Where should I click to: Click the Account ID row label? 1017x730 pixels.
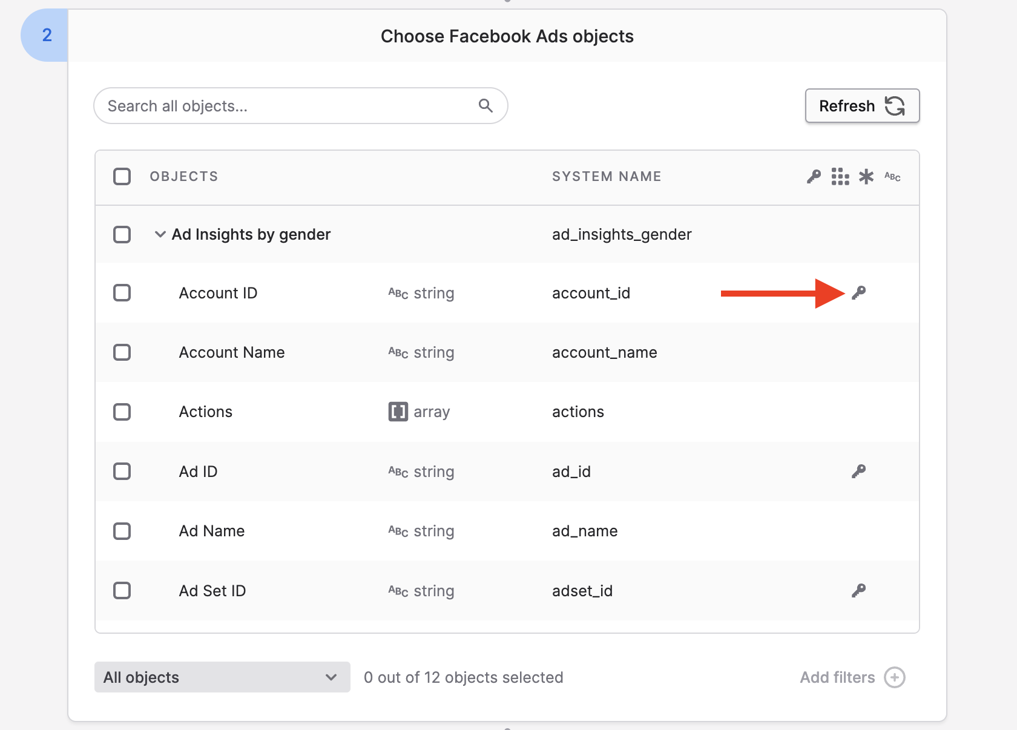coord(218,293)
